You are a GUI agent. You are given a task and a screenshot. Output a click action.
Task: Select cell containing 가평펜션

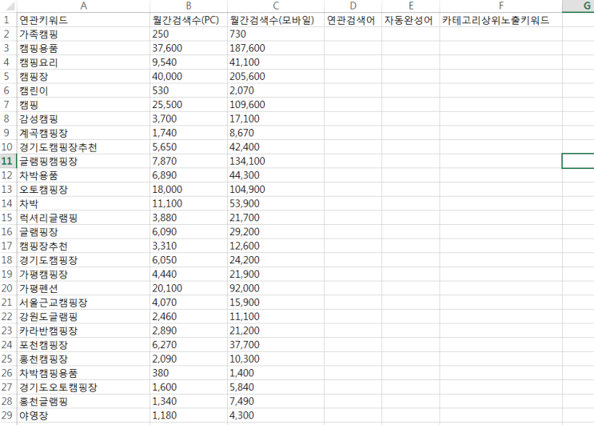click(83, 288)
